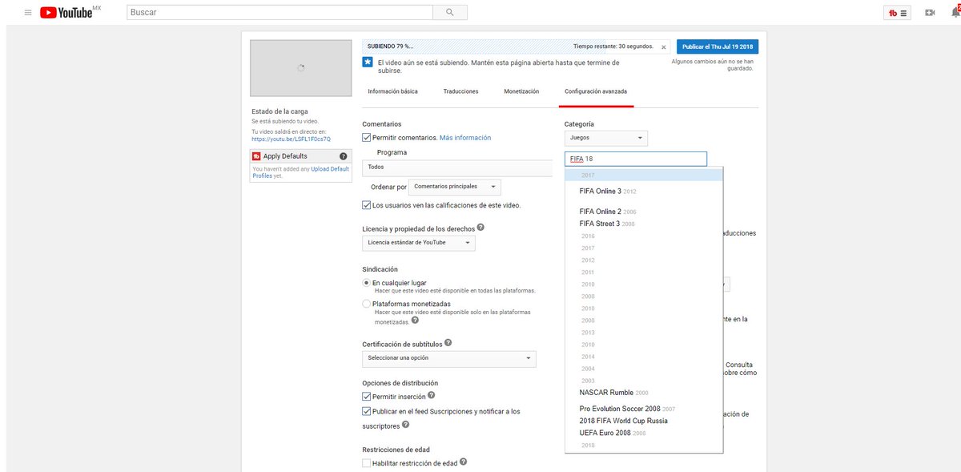The width and height of the screenshot is (961, 472).
Task: Open Seleccionar una opción subtitles dropdown
Action: 449,358
